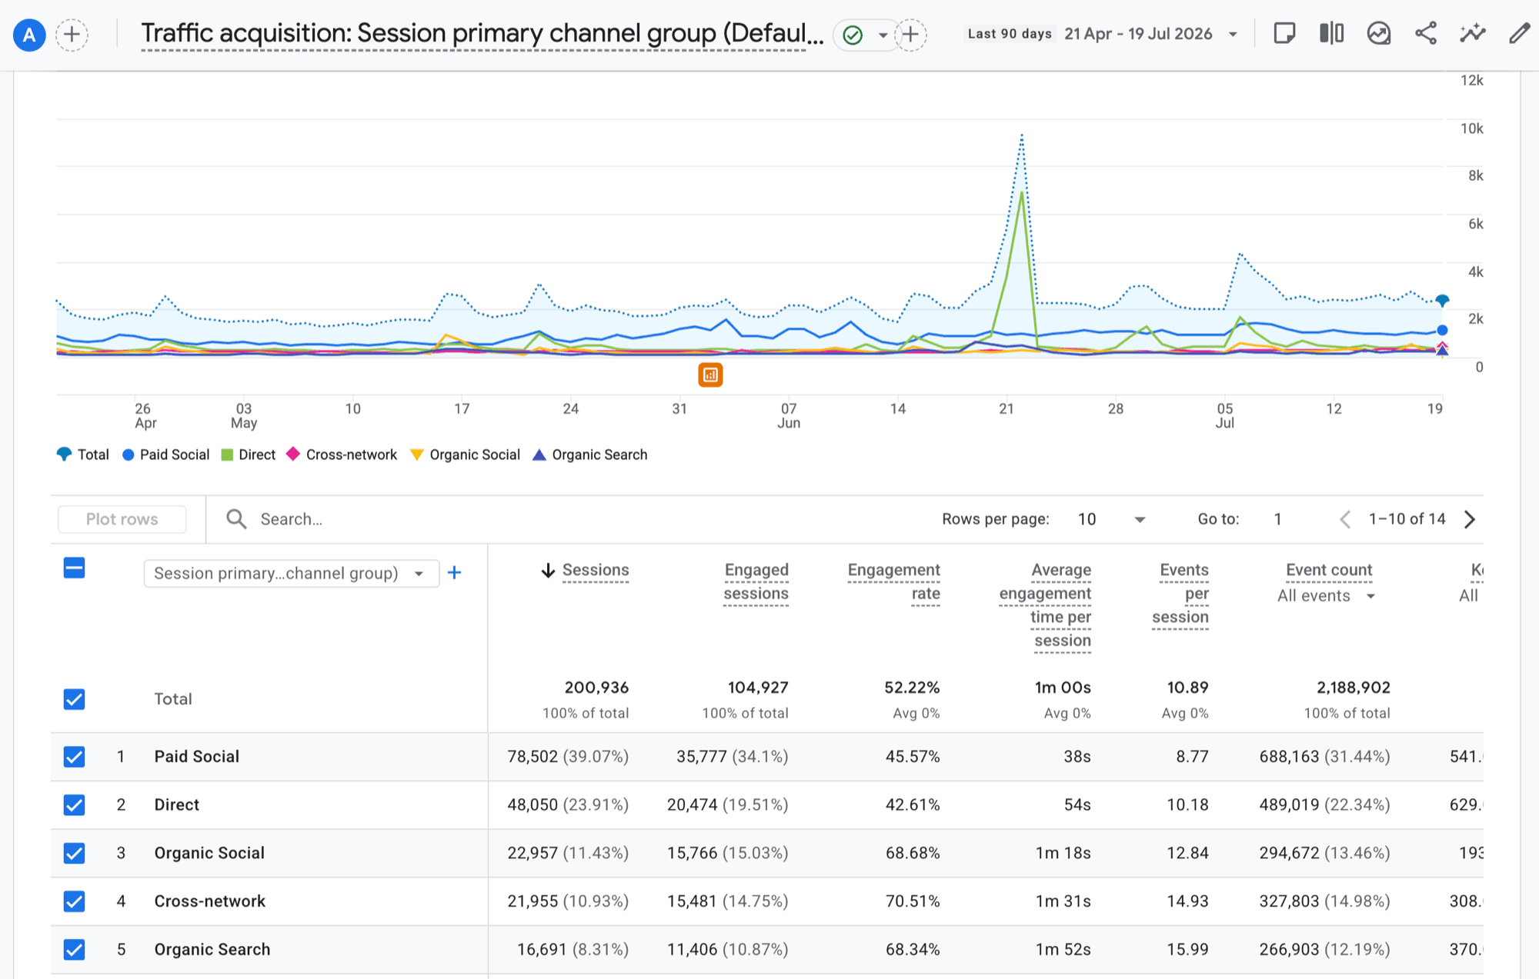The height and width of the screenshot is (979, 1539).
Task: Toggle the Total row checkbox
Action: click(x=74, y=699)
